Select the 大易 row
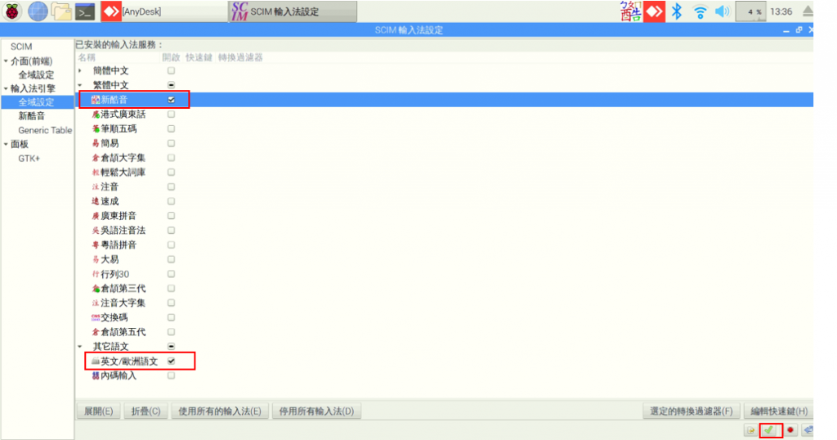Image resolution: width=837 pixels, height=440 pixels. pyautogui.click(x=444, y=259)
